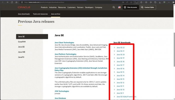Change country via US flag icon
The image size is (175, 100).
click(x=119, y=7)
